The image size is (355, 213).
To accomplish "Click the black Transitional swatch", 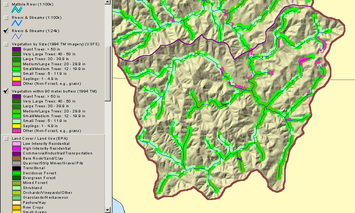I will pos(17,168).
